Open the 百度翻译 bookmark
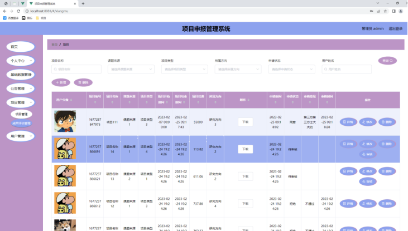 (x=11, y=18)
